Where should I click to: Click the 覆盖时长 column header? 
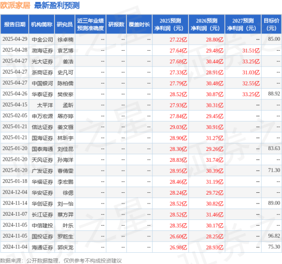(139, 25)
